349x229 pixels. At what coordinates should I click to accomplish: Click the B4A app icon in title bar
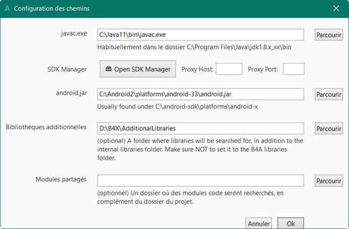point(7,9)
